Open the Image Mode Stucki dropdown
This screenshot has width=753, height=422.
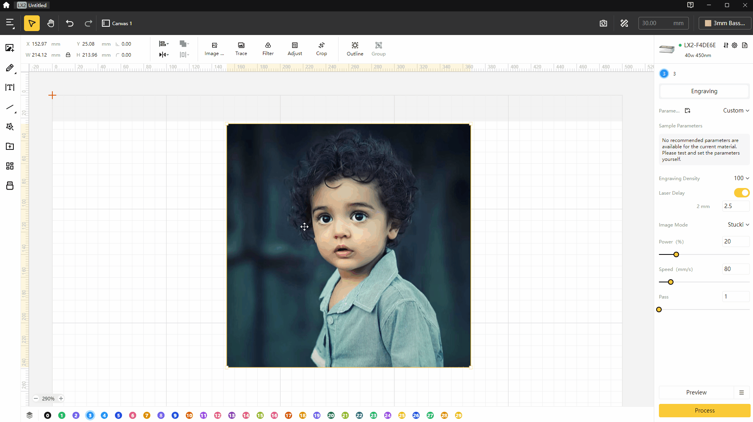[737, 224]
